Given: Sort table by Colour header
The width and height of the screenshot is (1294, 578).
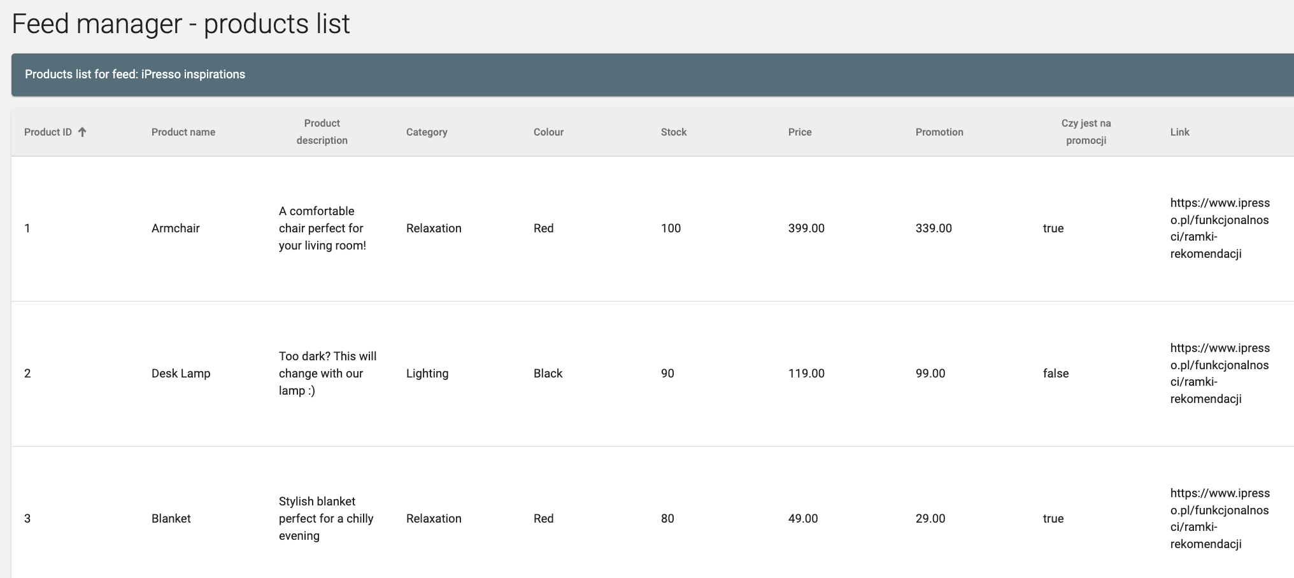Looking at the screenshot, I should [x=548, y=132].
